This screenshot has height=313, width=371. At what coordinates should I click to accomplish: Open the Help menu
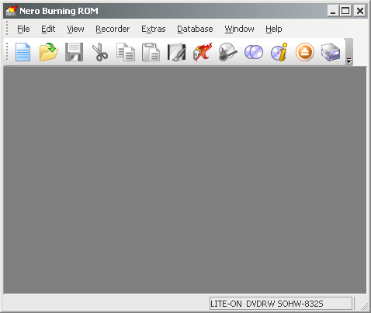click(274, 29)
